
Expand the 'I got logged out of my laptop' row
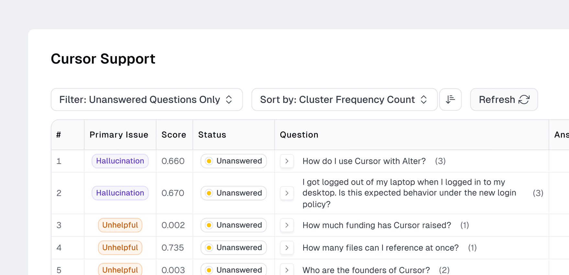[x=287, y=193]
